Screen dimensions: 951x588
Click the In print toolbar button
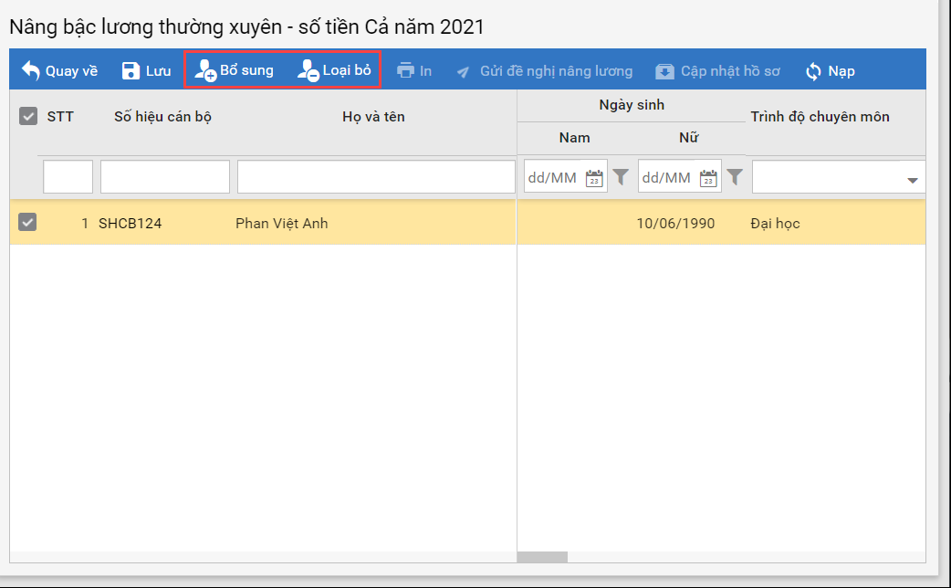coord(414,70)
